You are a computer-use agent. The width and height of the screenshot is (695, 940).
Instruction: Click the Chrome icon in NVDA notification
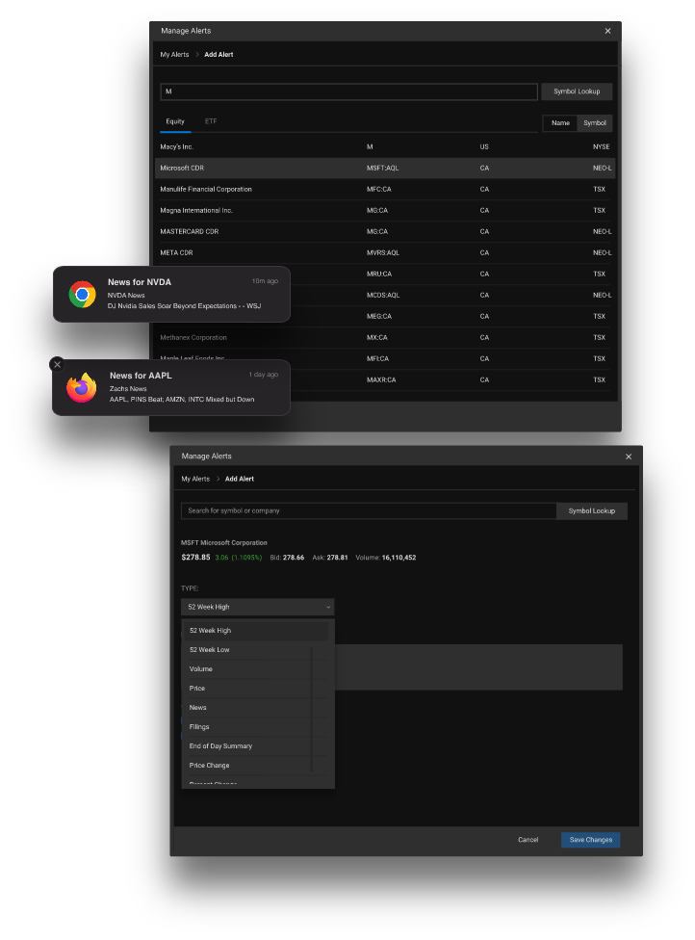point(83,294)
